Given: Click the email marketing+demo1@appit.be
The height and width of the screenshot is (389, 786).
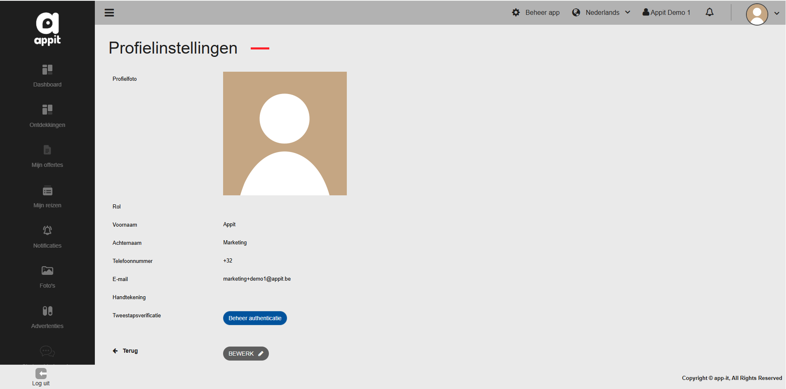Looking at the screenshot, I should click(257, 279).
